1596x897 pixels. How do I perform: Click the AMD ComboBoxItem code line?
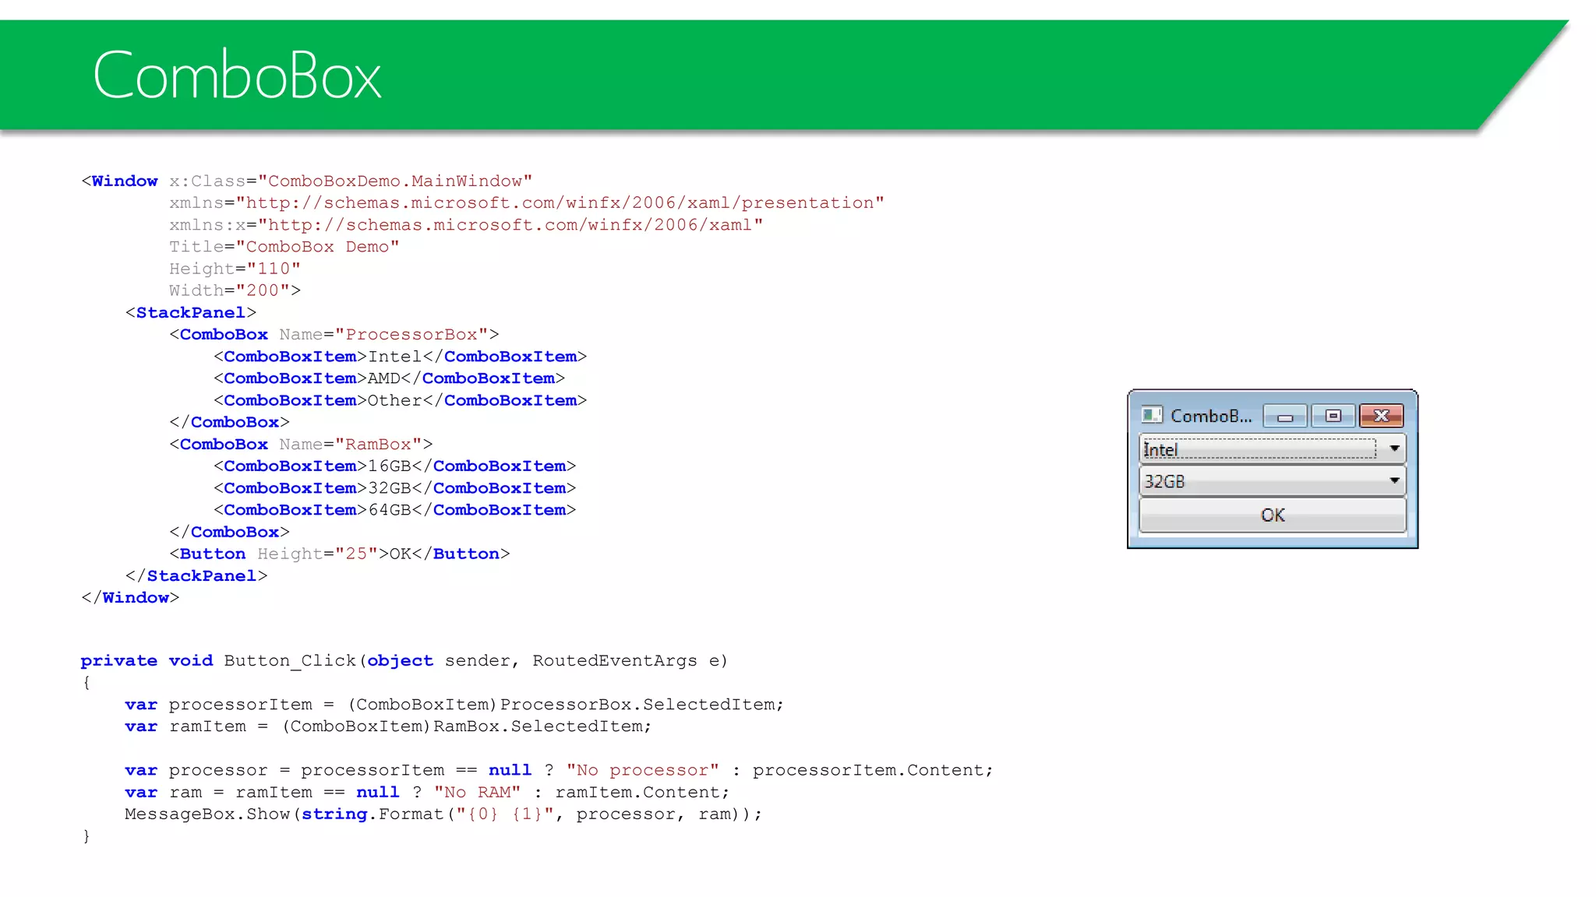click(x=390, y=378)
